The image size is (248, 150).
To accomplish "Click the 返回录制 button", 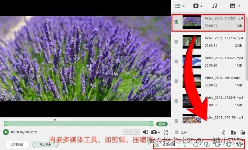I will point(17,145).
